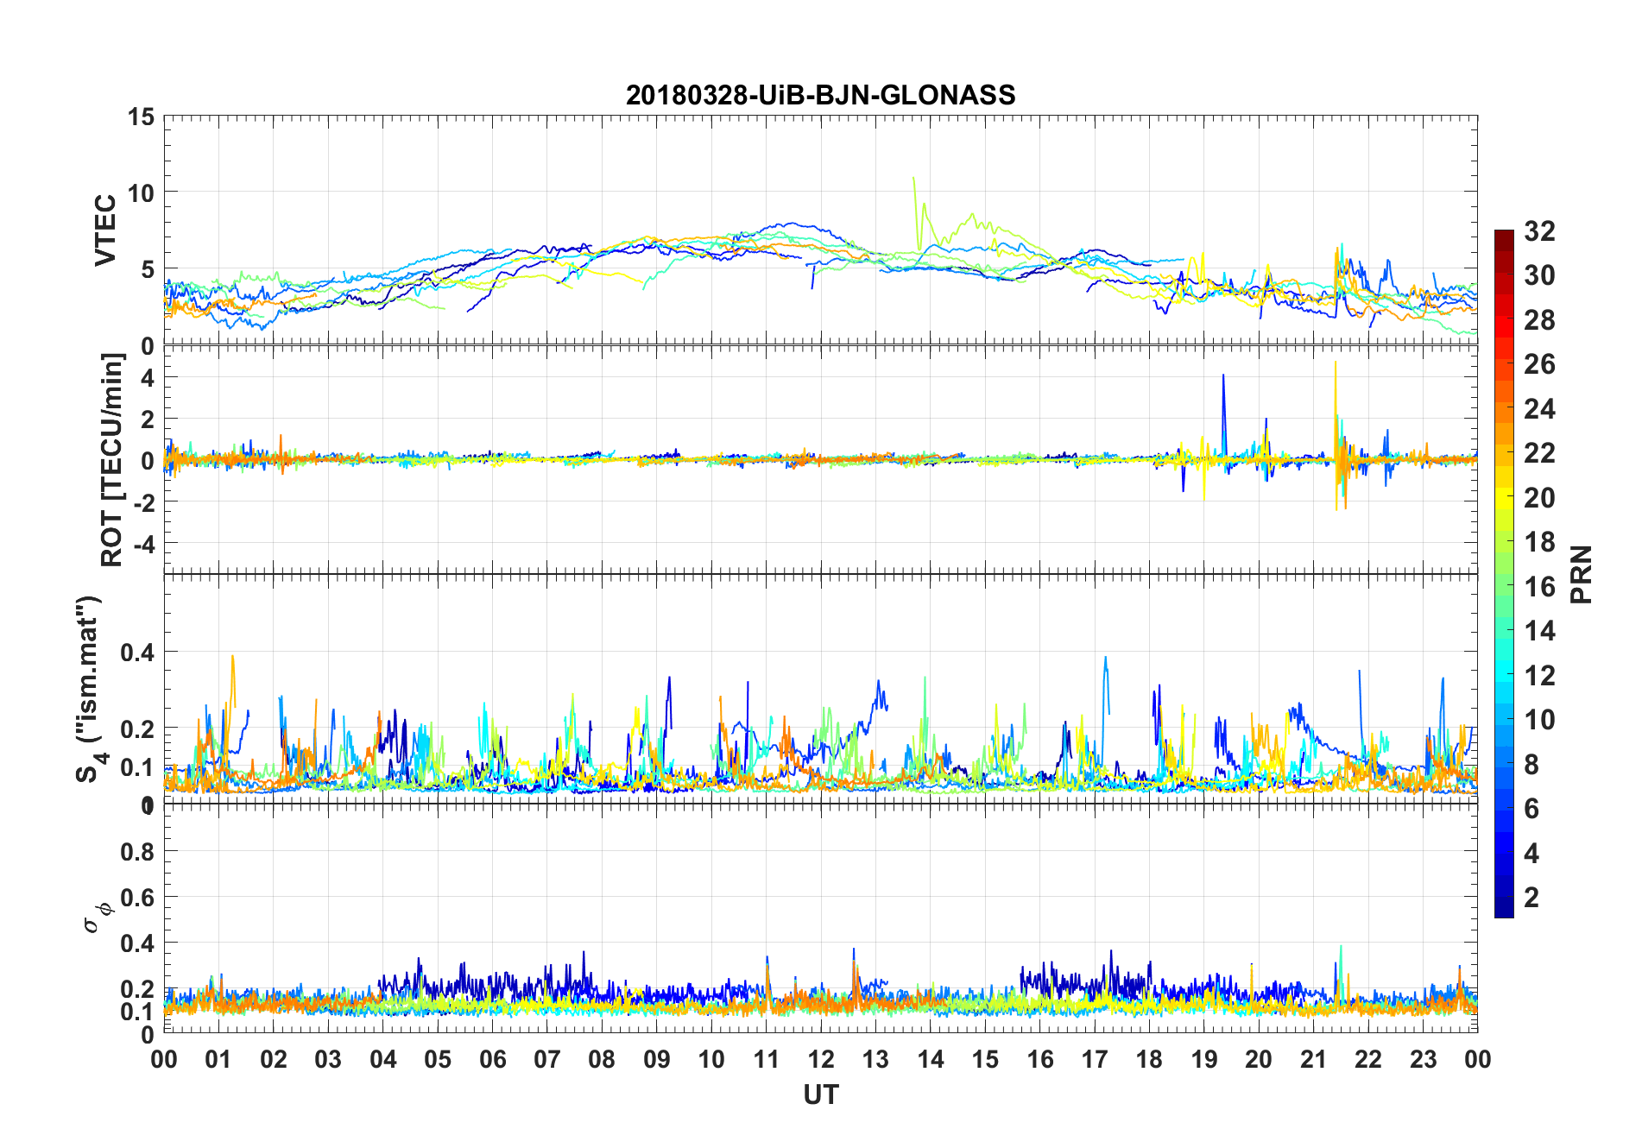Click UT axis tick label 19
The image size is (1642, 1148).
1204,1059
